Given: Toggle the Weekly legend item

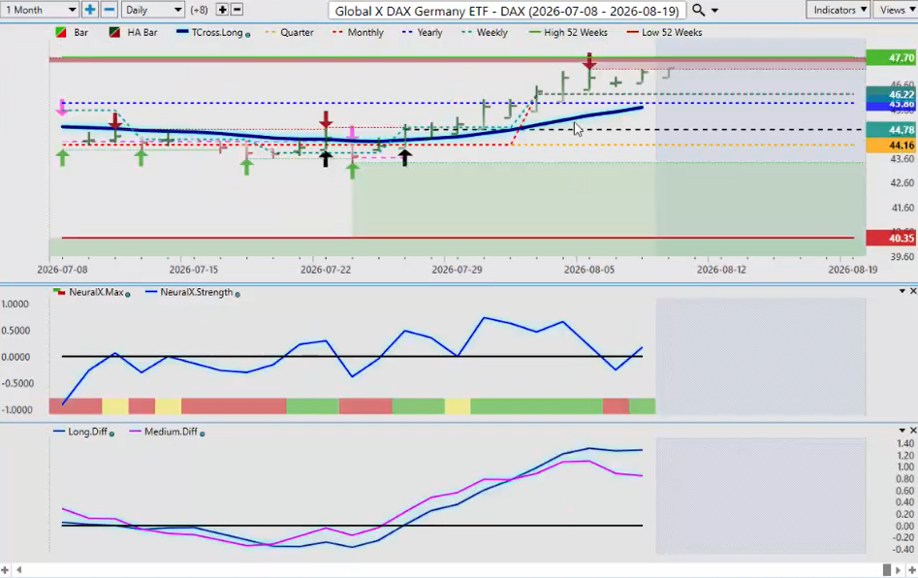Looking at the screenshot, I should [485, 32].
